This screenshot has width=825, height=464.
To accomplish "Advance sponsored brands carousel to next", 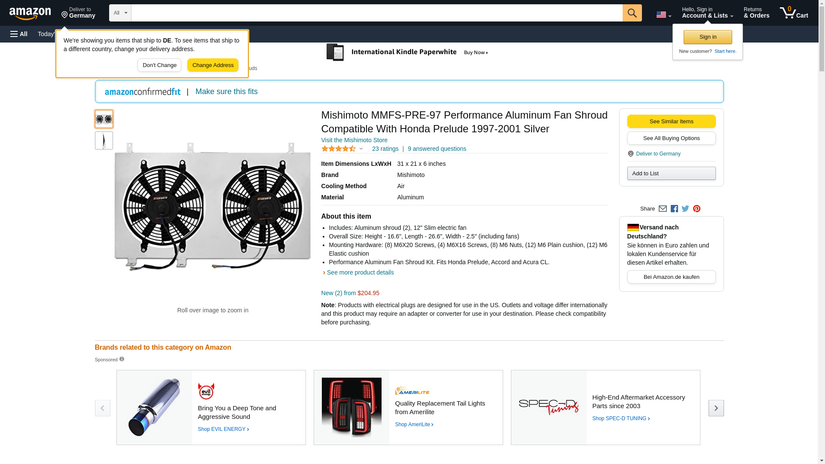I will pyautogui.click(x=716, y=408).
